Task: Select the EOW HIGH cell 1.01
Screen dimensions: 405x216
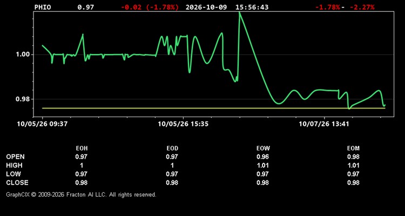Action: pyautogui.click(x=262, y=165)
